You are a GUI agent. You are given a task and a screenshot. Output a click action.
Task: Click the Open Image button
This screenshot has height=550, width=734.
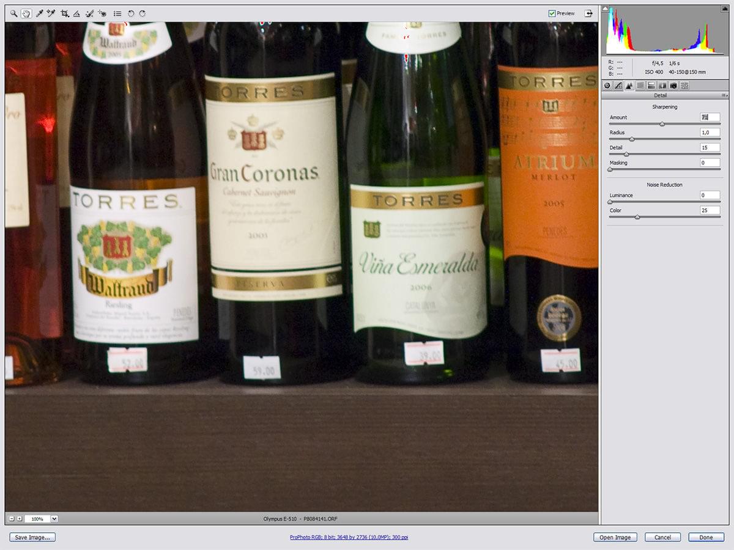coord(615,537)
